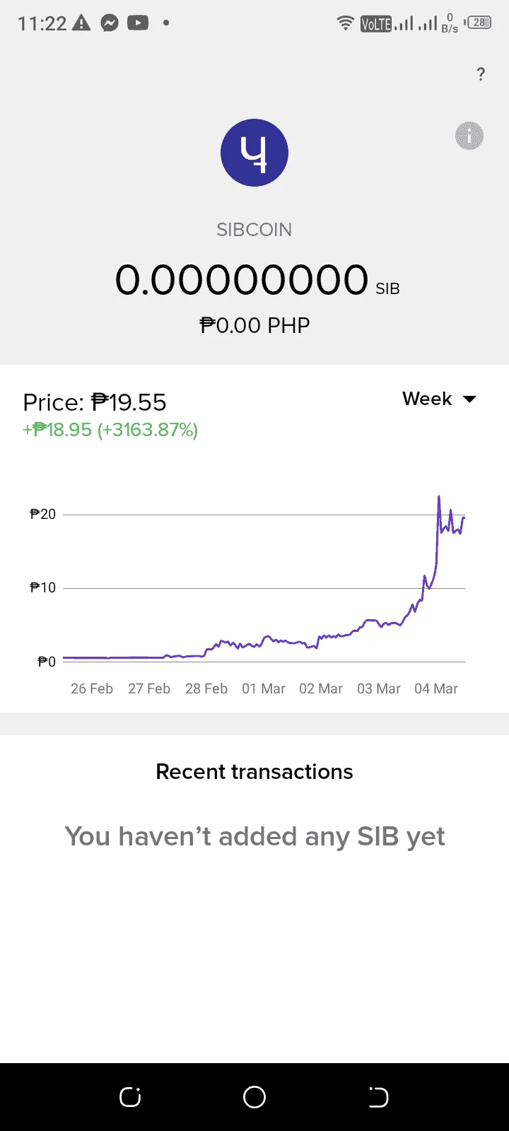Tap the back navigation button
Screen dimensions: 509x1131
click(x=379, y=1097)
